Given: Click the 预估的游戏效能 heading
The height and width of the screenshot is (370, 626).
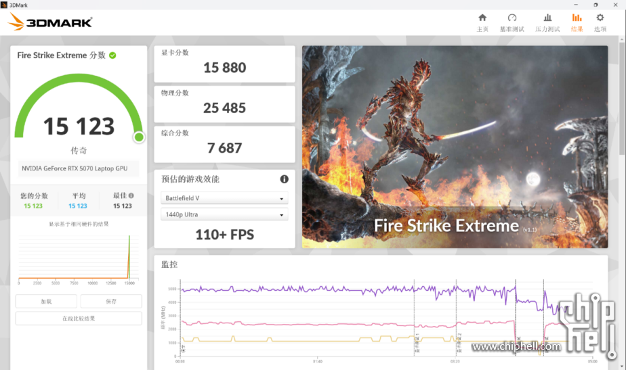Looking at the screenshot, I should (x=190, y=179).
